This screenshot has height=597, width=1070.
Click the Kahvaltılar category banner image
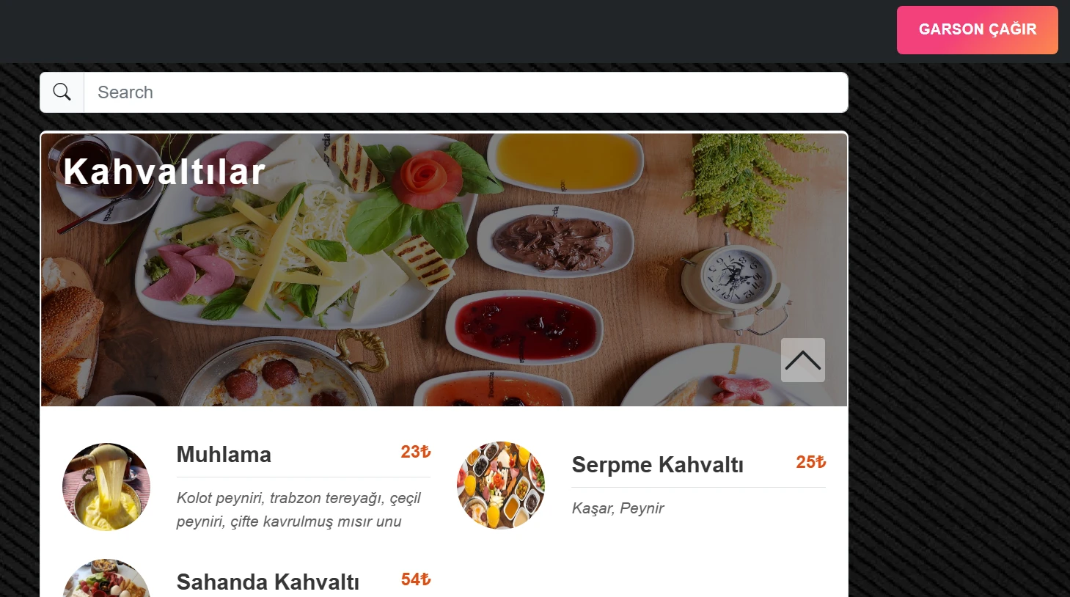pyautogui.click(x=444, y=270)
